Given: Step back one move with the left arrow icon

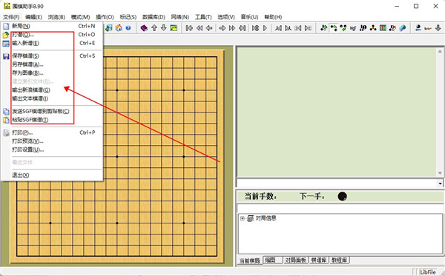Looking at the screenshot, I should 209,28.
